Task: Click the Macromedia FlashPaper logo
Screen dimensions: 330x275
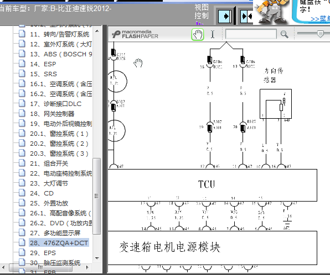Action: click(135, 34)
